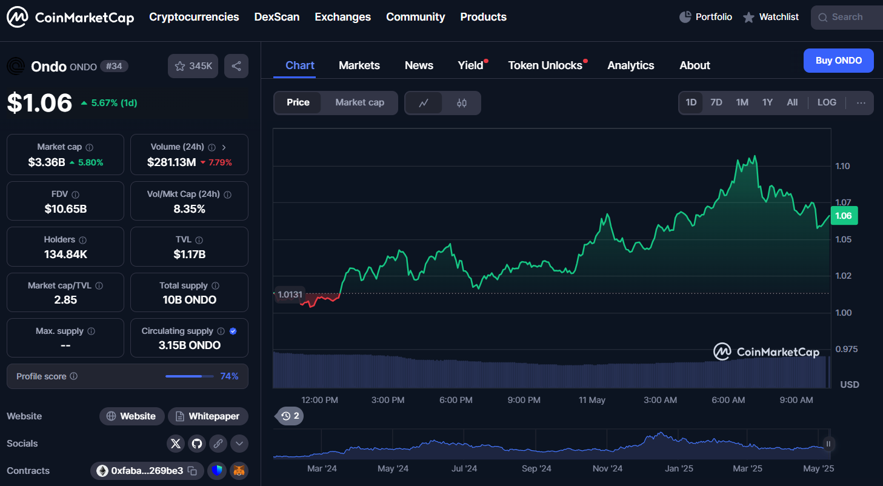
Task: Open Volume (24h) details arrow
Action: [x=224, y=147]
